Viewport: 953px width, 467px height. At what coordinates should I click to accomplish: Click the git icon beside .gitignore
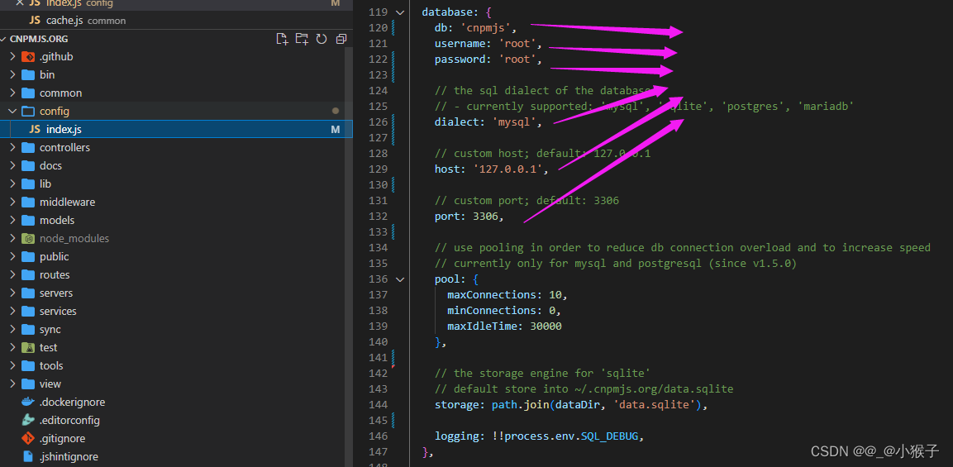pyautogui.click(x=28, y=438)
